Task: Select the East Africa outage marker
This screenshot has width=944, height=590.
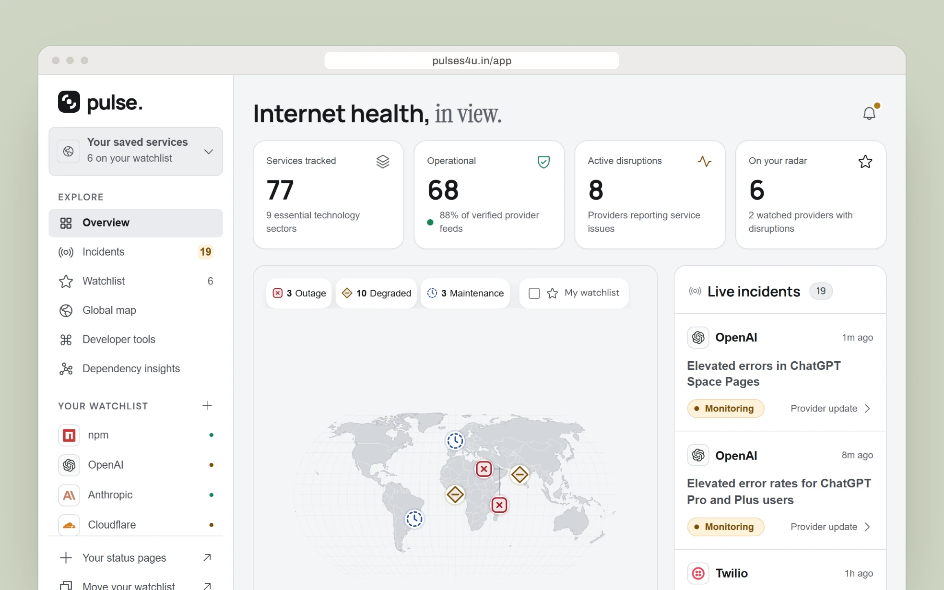Action: [499, 505]
